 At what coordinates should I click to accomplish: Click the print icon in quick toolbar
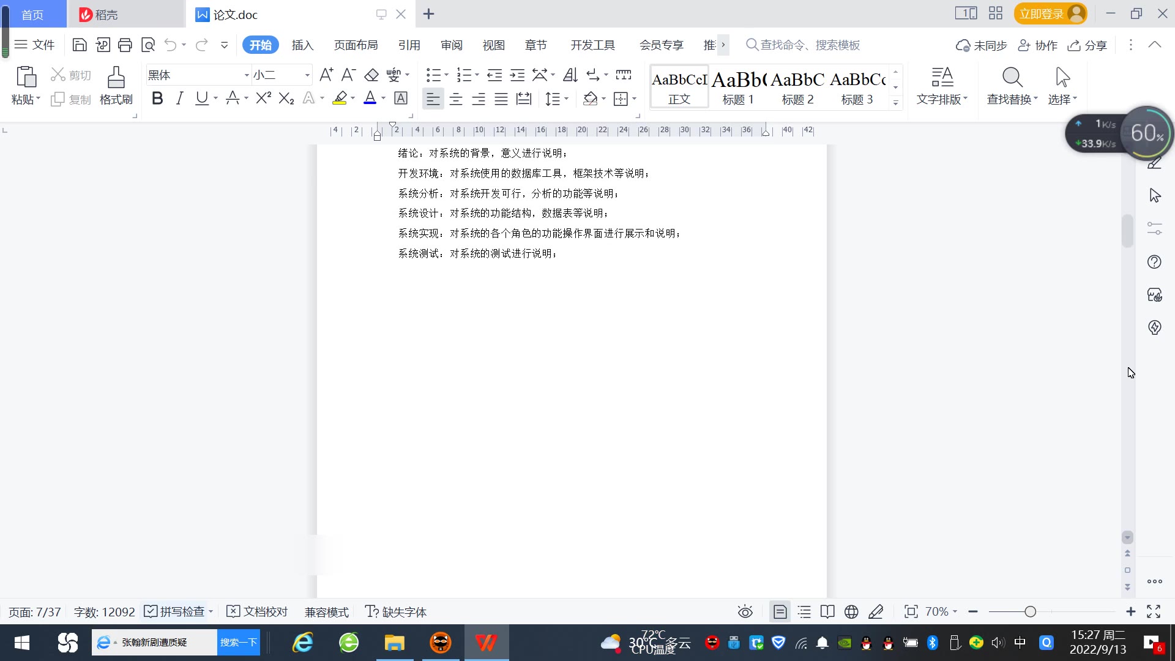pyautogui.click(x=125, y=45)
